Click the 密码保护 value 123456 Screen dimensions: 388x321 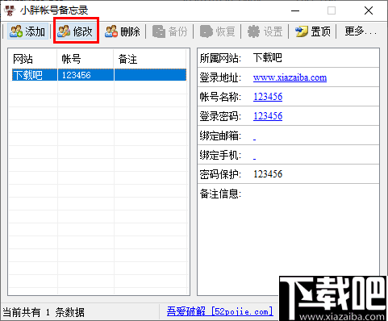(268, 174)
